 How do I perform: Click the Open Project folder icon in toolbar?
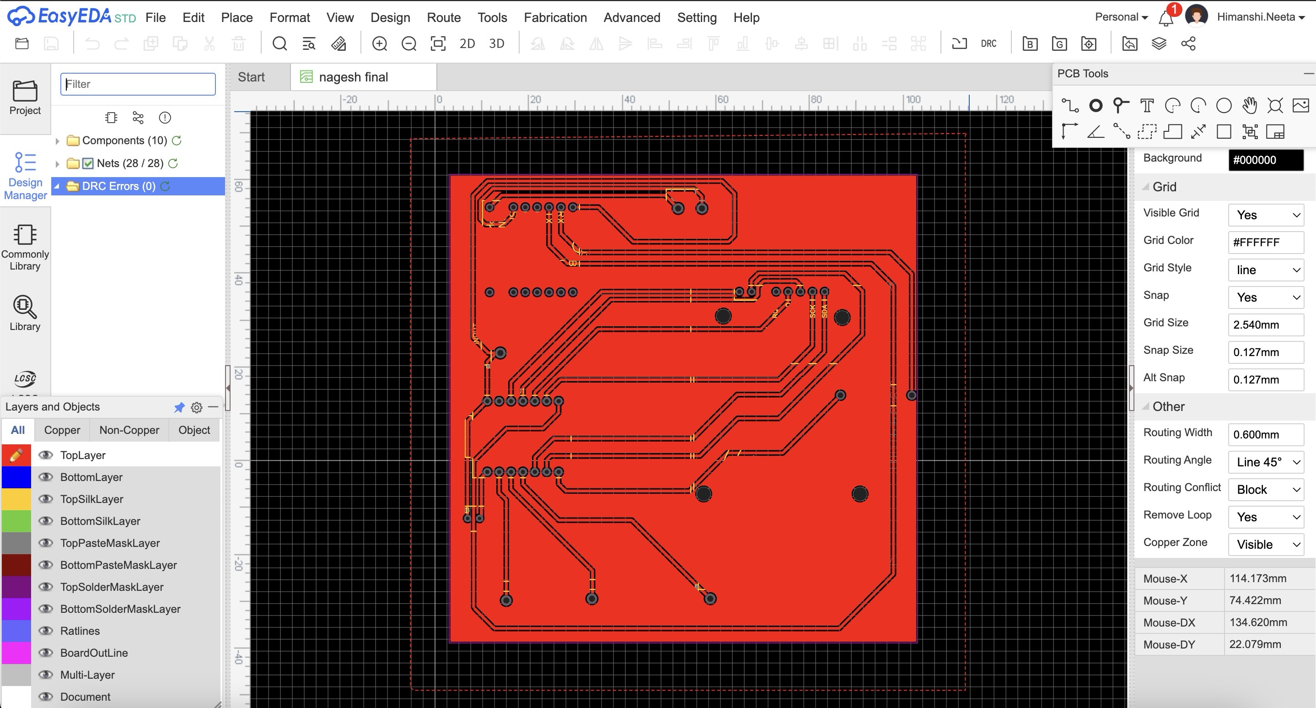coord(22,43)
